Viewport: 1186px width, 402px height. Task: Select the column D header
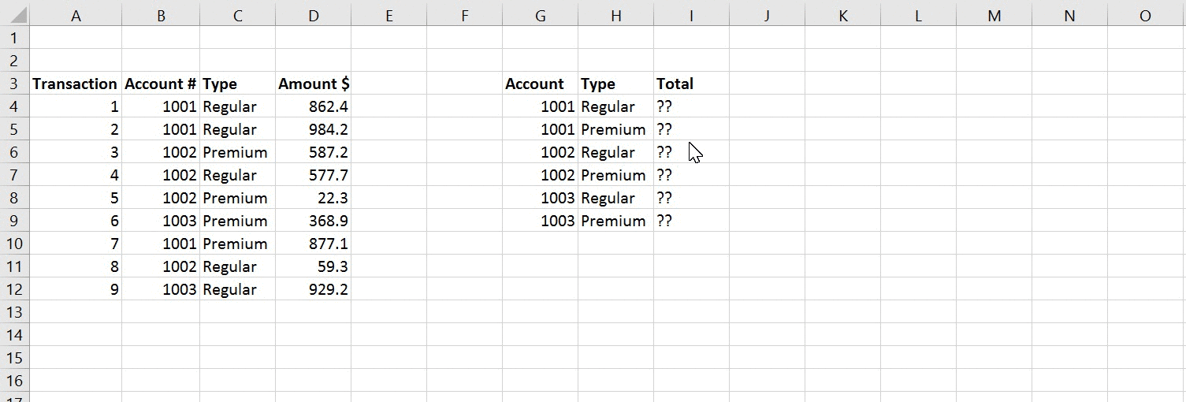click(313, 16)
